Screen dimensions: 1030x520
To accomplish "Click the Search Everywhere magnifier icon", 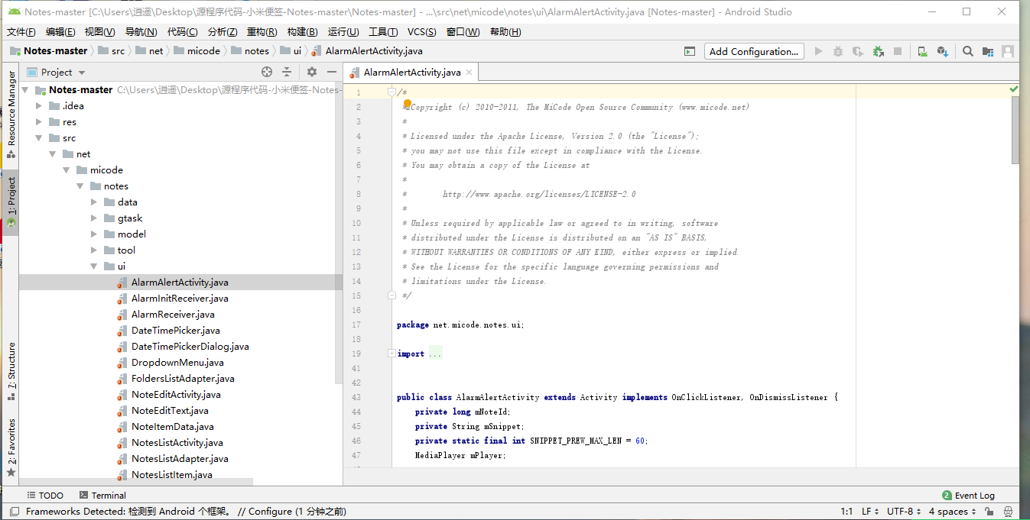I will (968, 51).
